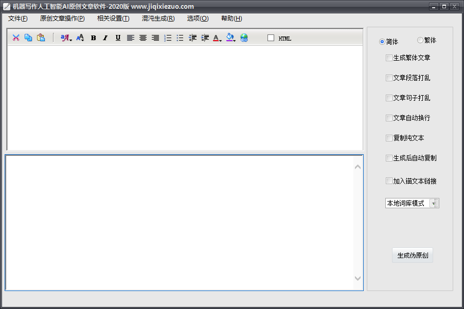This screenshot has width=464, height=309.
Task: Click the Cut scissors icon
Action: pos(16,38)
